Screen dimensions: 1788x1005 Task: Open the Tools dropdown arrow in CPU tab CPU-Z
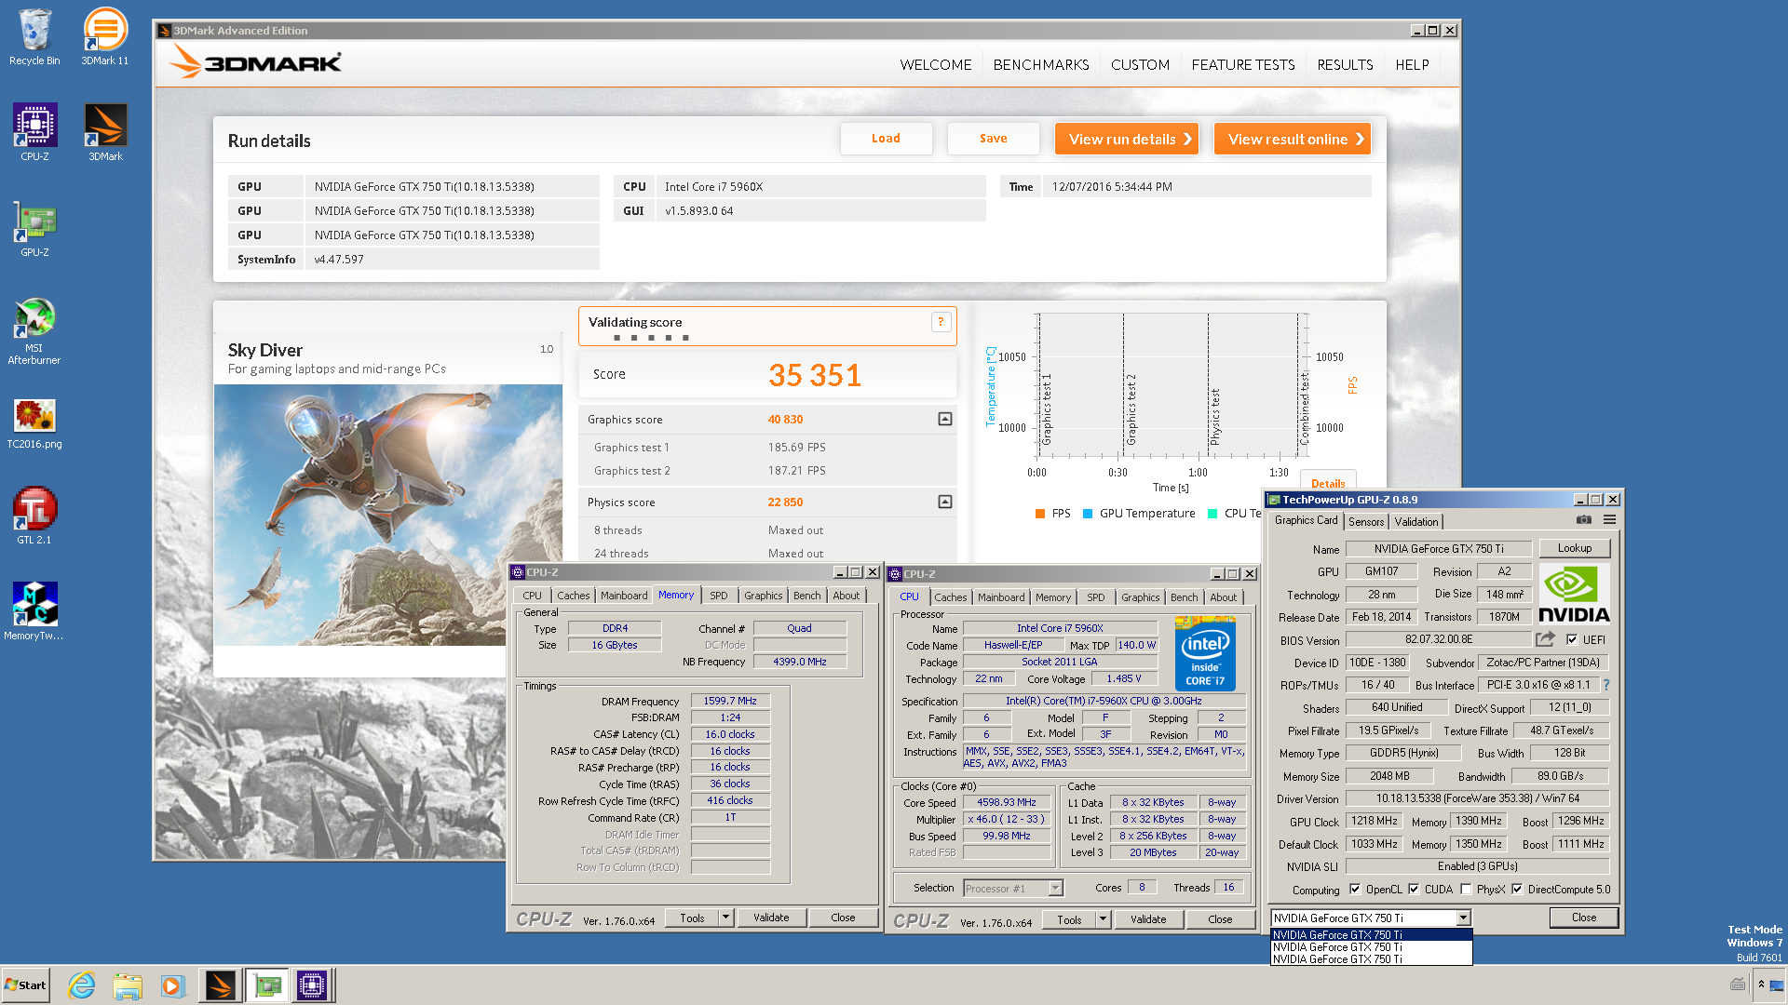point(1103,919)
